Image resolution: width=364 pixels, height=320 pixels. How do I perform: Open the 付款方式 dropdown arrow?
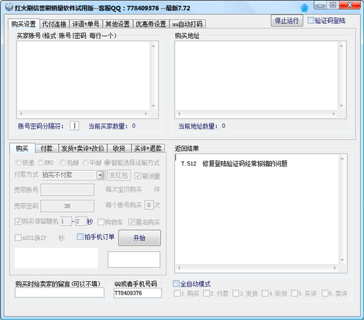pos(101,175)
